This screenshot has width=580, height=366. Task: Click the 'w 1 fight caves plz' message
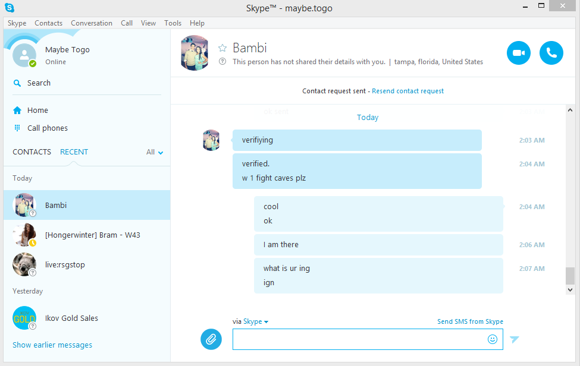point(274,178)
